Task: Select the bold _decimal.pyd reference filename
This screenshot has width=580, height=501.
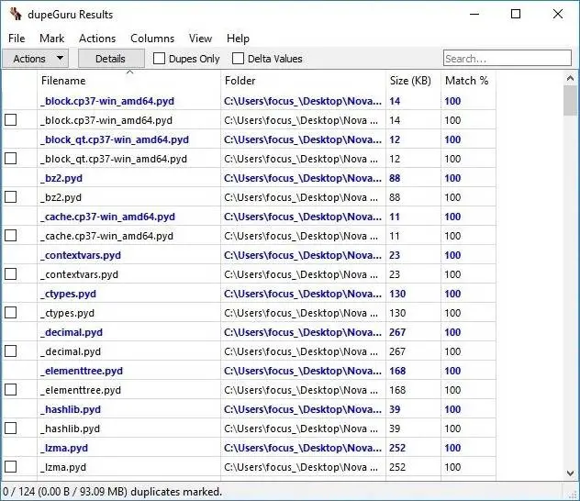Action: click(x=72, y=332)
